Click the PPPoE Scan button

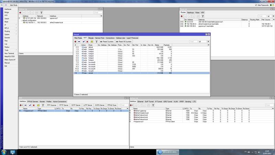(x=112, y=105)
